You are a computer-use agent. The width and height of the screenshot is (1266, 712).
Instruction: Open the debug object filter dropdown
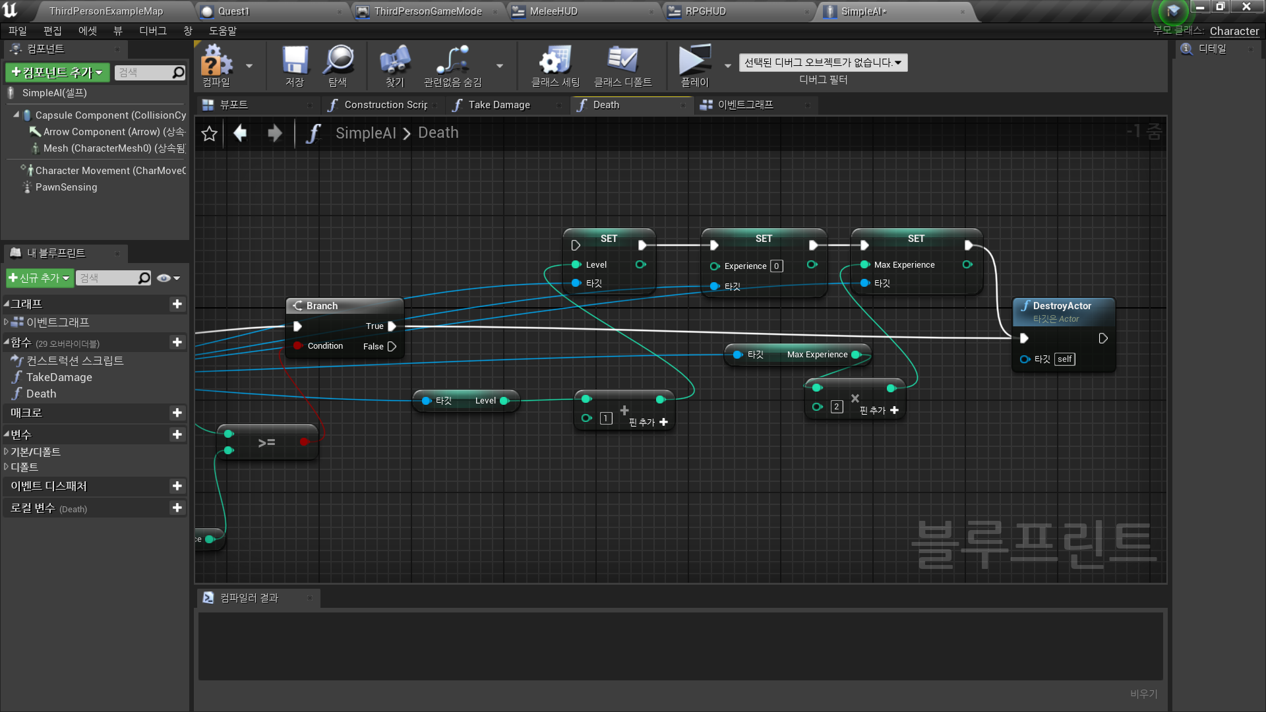(x=822, y=63)
